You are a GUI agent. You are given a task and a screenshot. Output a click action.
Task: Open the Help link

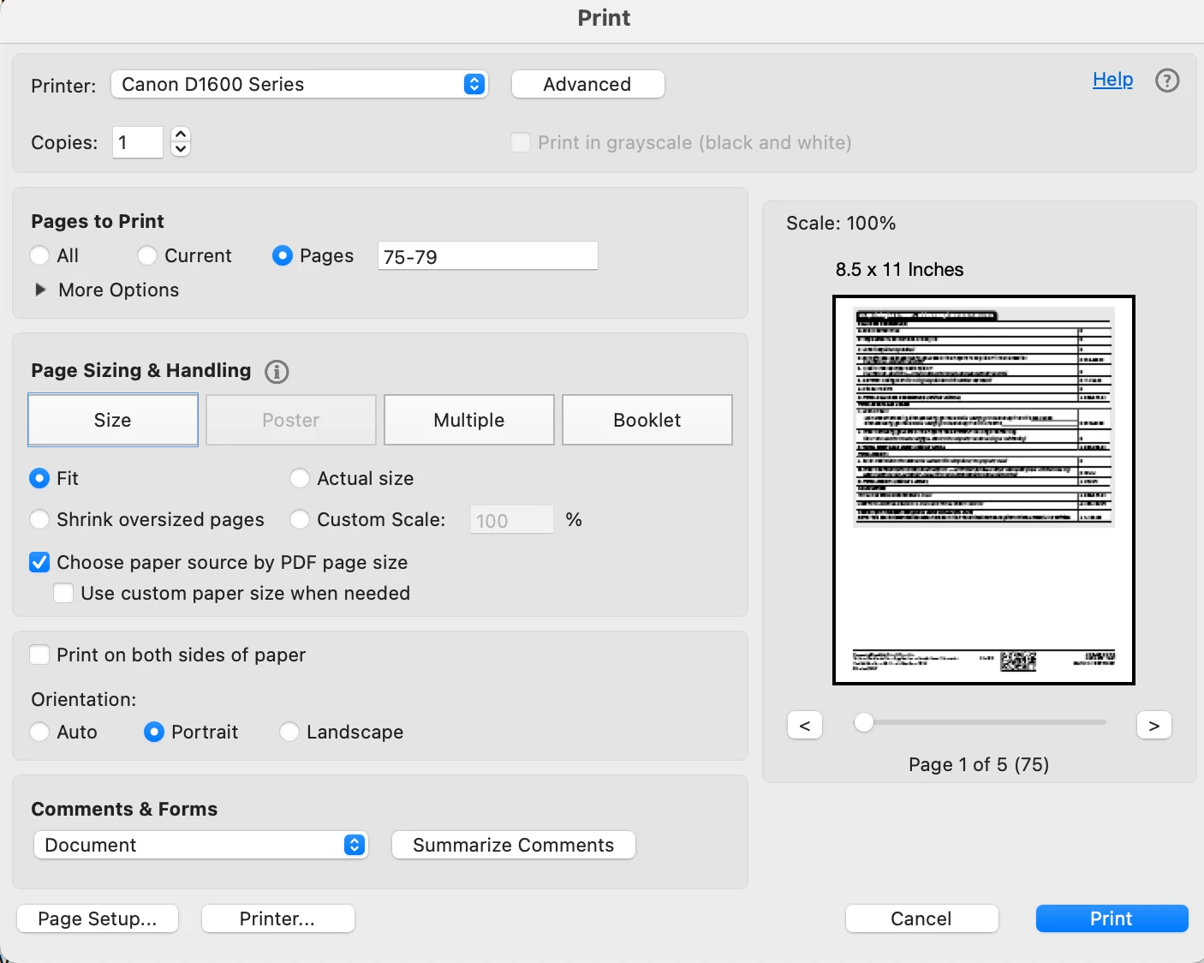(x=1112, y=80)
